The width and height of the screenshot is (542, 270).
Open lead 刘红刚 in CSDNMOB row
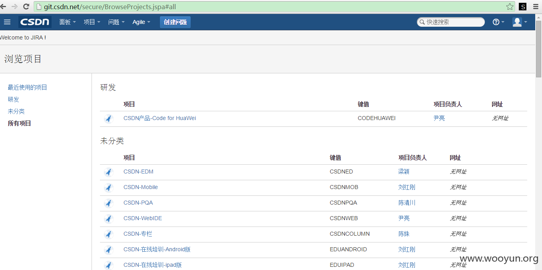407,187
